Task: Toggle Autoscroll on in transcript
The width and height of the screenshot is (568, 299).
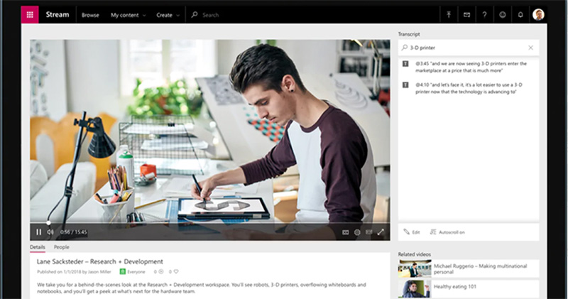Action: coord(449,232)
